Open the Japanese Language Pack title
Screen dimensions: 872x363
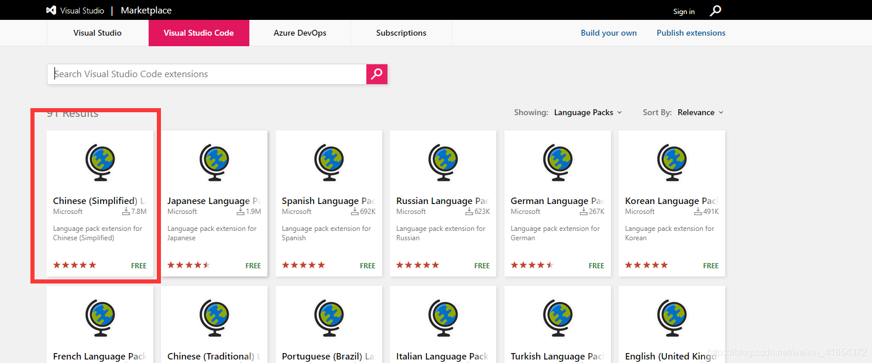[x=214, y=201]
